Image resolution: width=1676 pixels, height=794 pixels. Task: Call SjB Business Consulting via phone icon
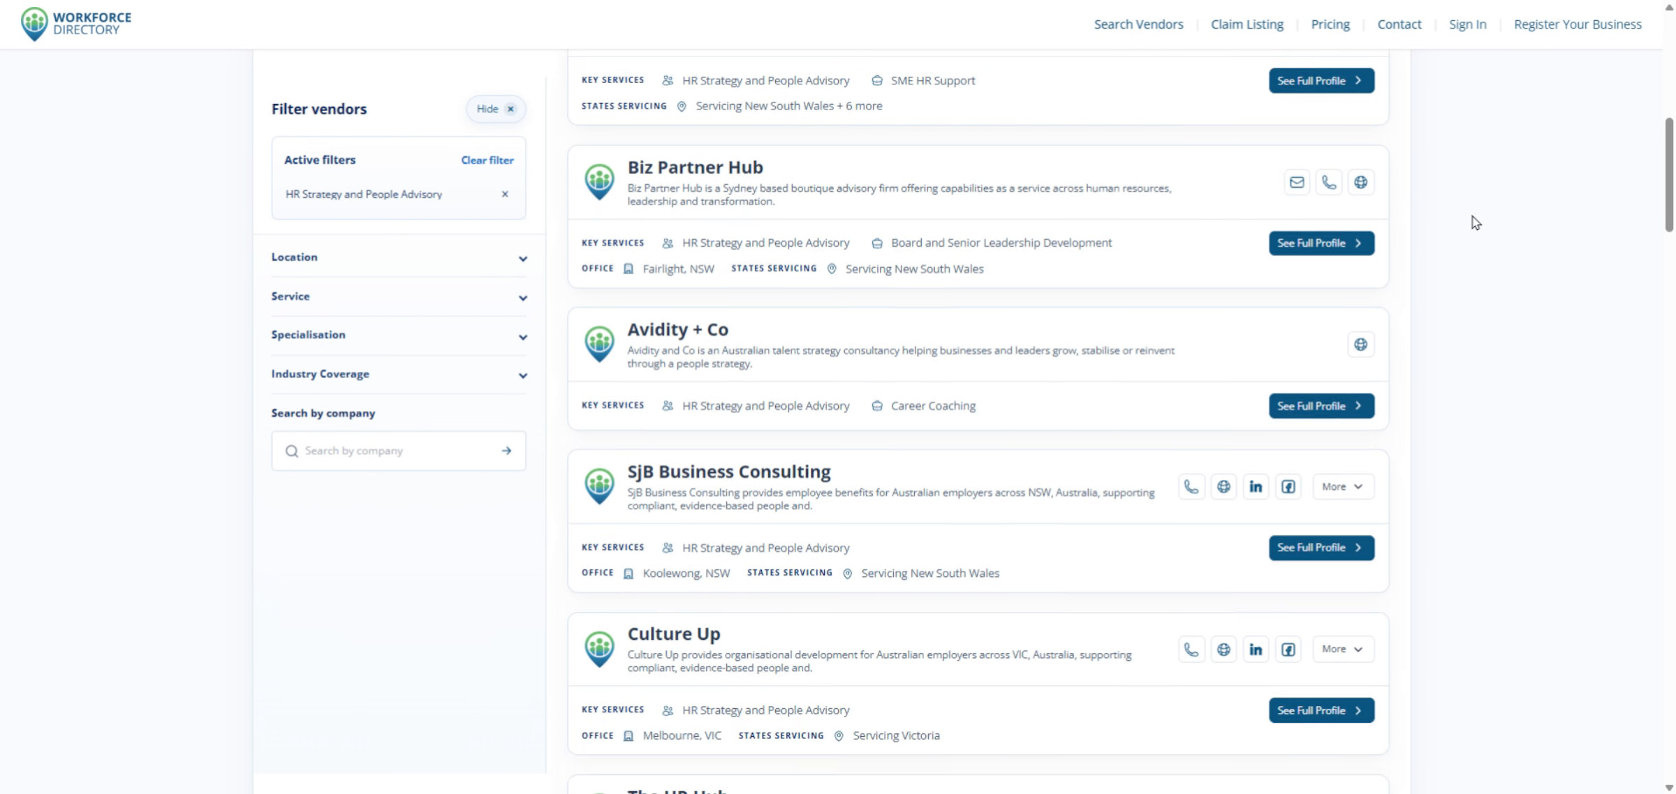click(1191, 487)
